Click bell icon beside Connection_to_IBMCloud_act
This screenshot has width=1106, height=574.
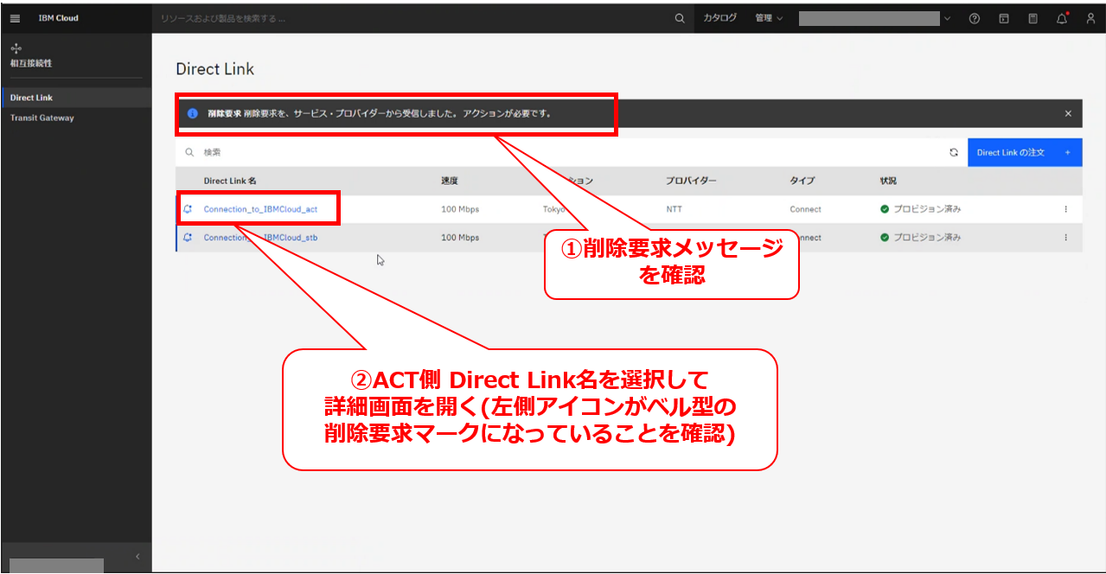(188, 209)
